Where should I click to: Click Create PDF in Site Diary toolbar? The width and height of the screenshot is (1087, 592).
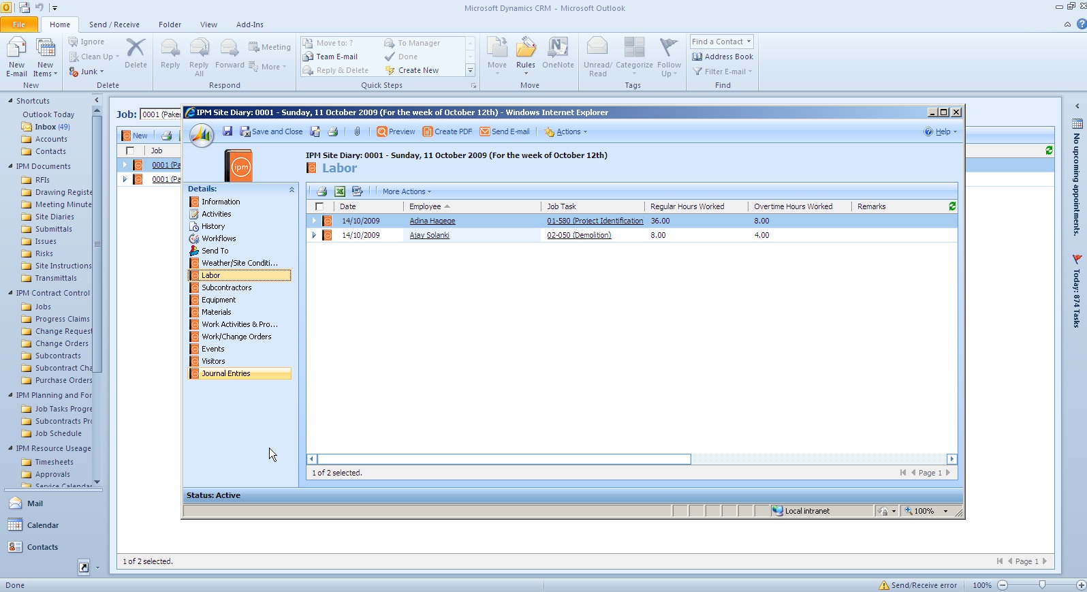tap(447, 131)
